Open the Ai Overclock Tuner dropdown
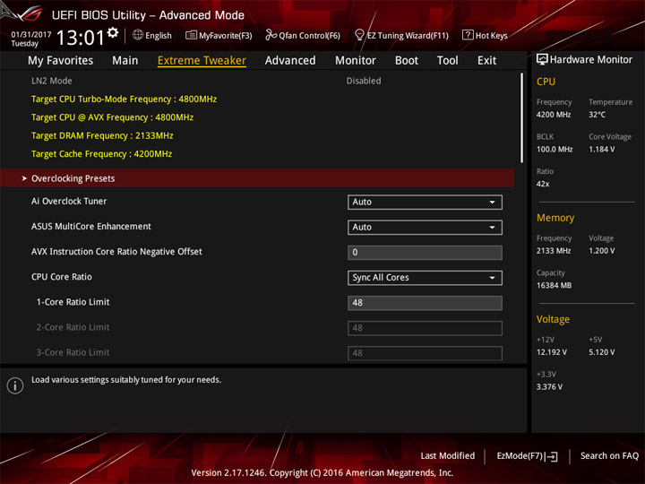This screenshot has width=645, height=484. click(425, 202)
